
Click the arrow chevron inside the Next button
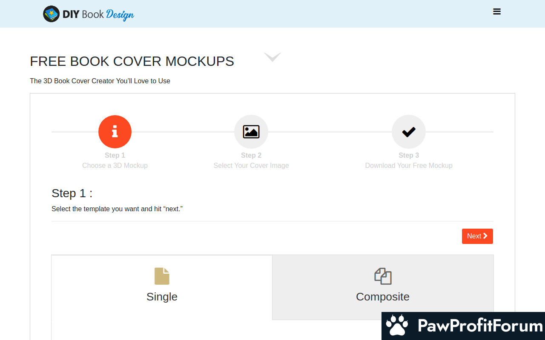pos(485,236)
